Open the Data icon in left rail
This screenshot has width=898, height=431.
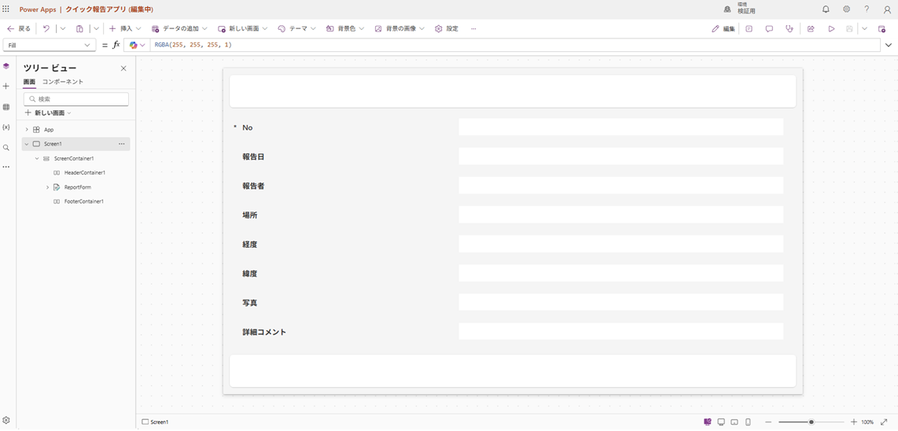[x=6, y=107]
